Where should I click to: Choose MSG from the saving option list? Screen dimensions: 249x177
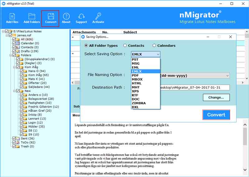coord(146,63)
